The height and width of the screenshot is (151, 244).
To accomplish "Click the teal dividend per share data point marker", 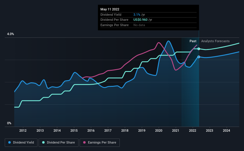I will click(x=199, y=49).
